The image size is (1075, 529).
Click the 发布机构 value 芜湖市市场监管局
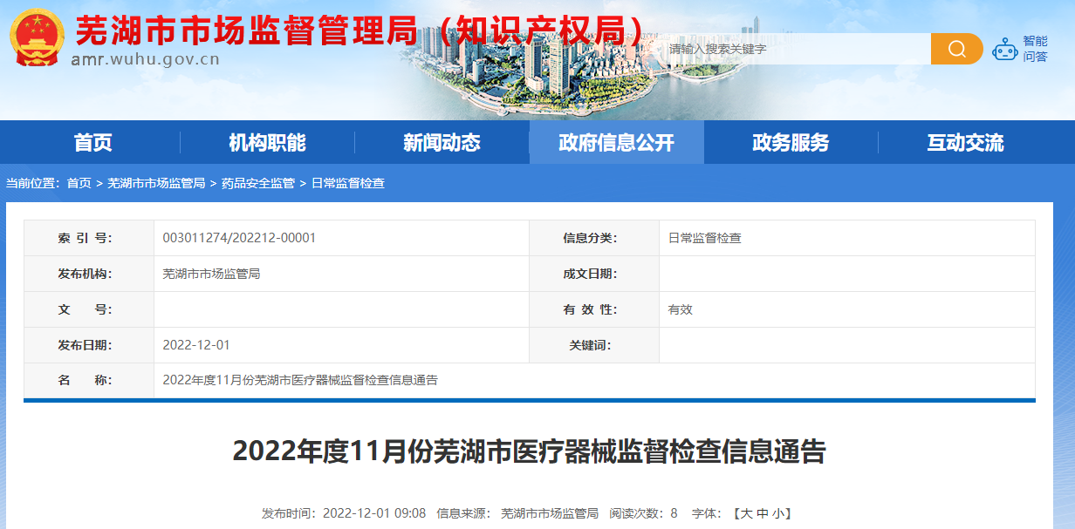point(211,274)
